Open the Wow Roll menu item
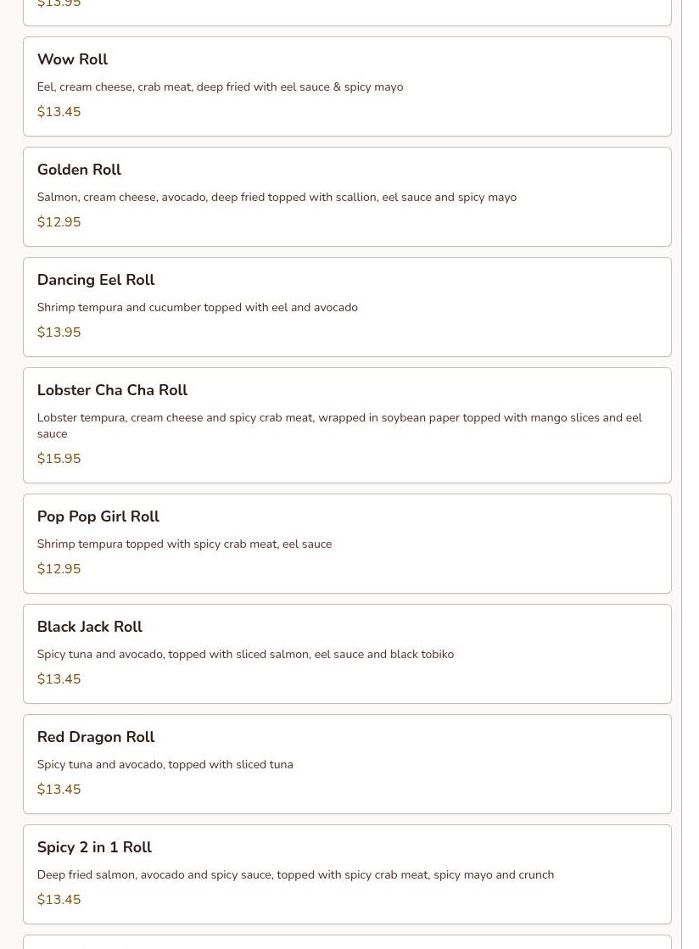Screen dimensions: 699x949 pos(72,59)
